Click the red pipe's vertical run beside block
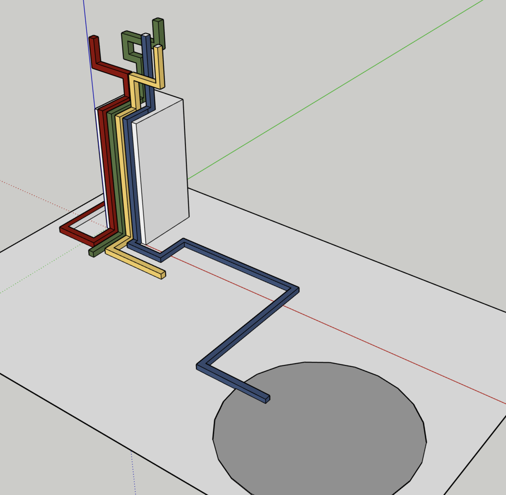Viewport: 506px width, 495px height. (107, 169)
